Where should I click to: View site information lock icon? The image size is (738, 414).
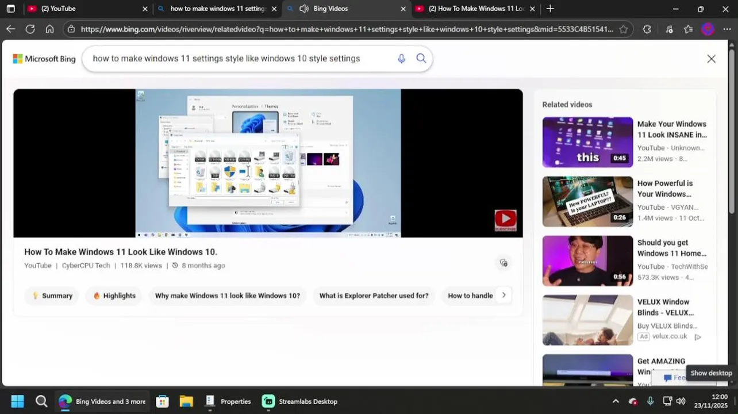coord(71,29)
